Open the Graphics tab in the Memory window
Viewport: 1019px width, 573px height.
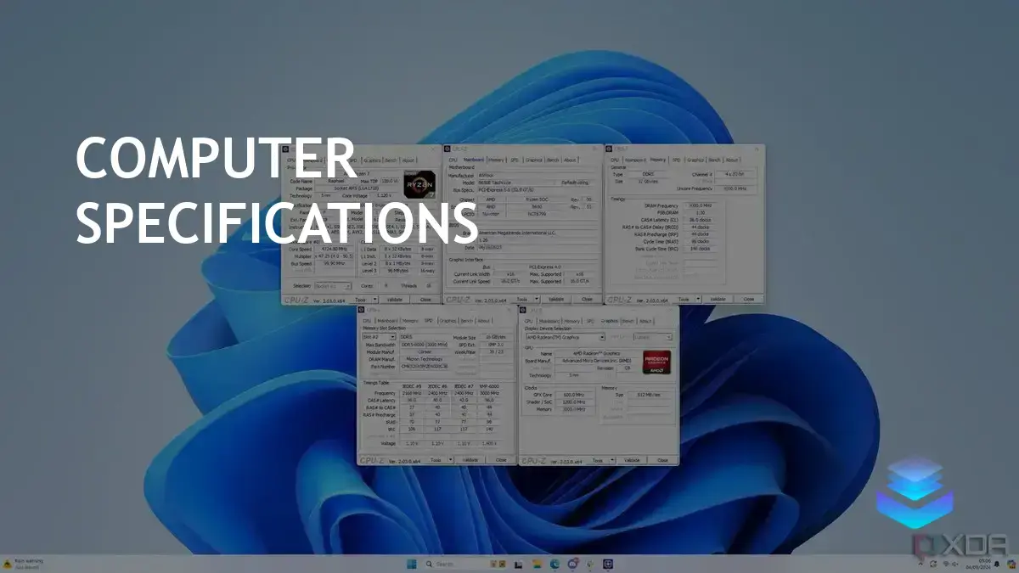pos(695,160)
